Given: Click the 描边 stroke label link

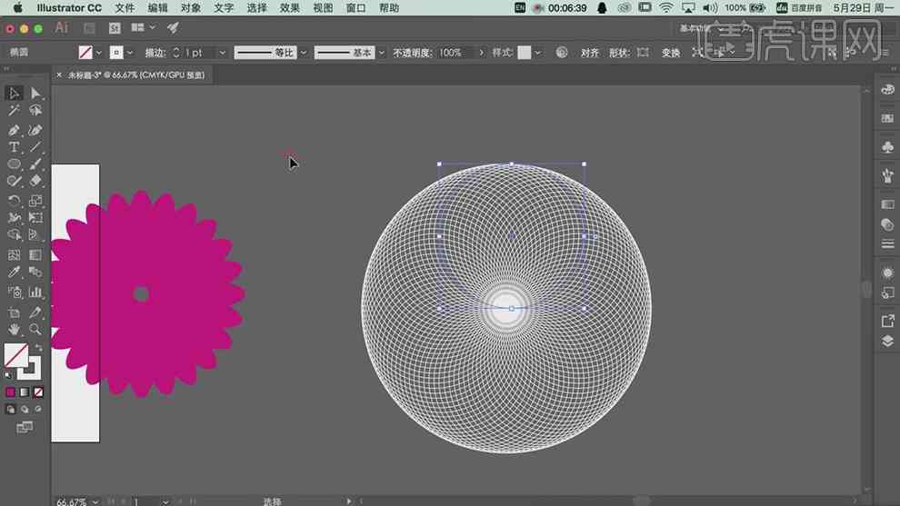Looking at the screenshot, I should coord(155,53).
